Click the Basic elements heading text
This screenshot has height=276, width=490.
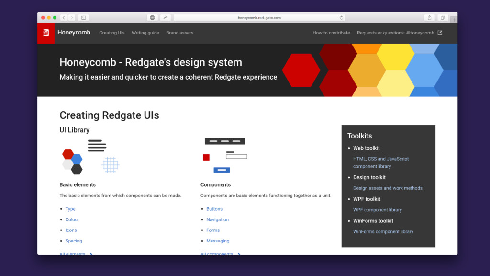78,184
